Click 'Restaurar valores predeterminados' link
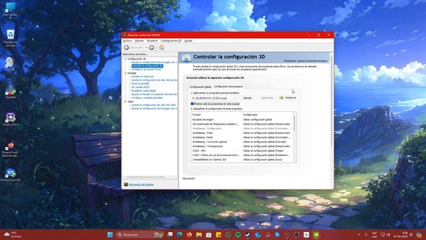Image resolution: width=426 pixels, height=240 pixels. [x=306, y=61]
